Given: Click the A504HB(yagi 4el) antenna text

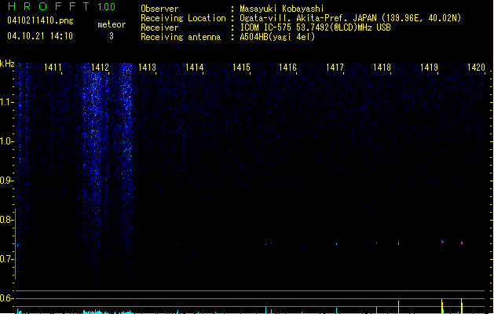Looking at the screenshot, I should 277,37.
